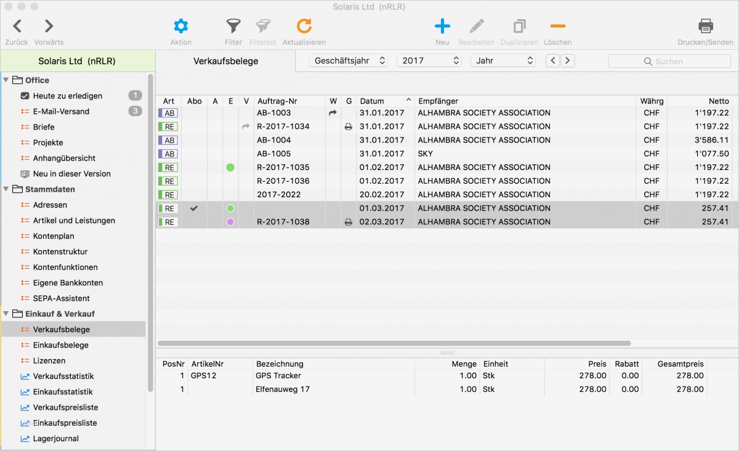This screenshot has height=451, width=739.
Task: Click the Aktion gear icon
Action: (x=180, y=26)
